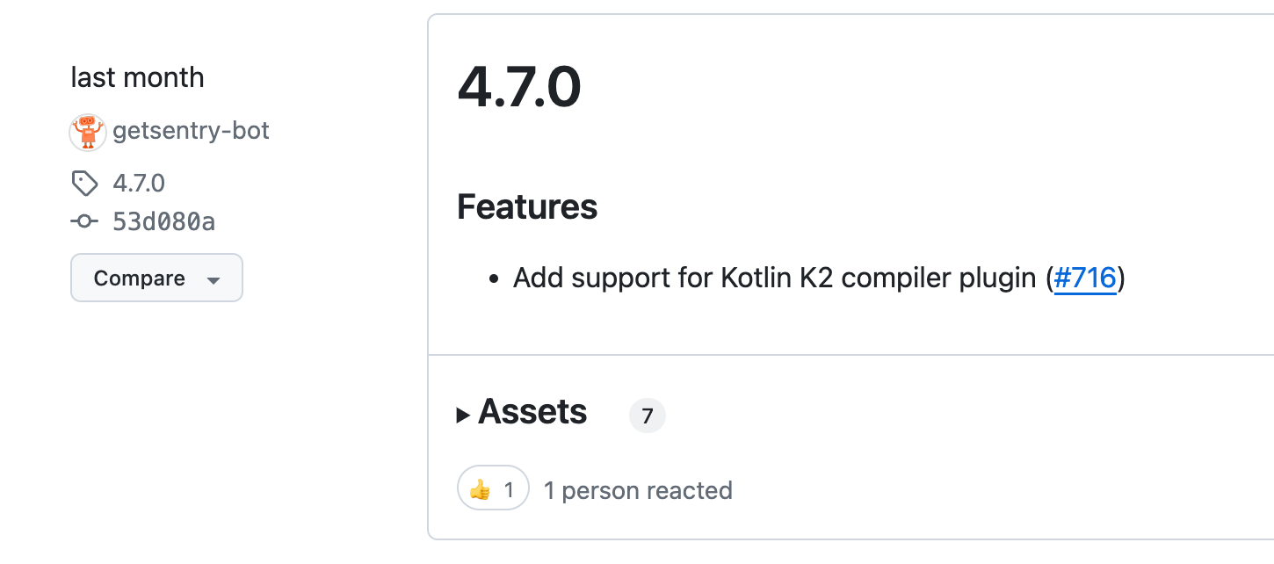Click the "1 person reacted" text
Image resolution: width=1274 pixels, height=564 pixels.
tap(638, 489)
